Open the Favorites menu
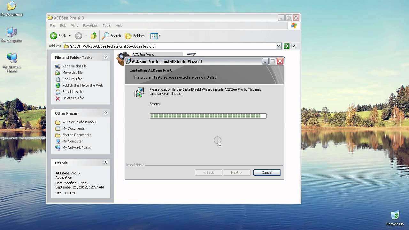 pyautogui.click(x=90, y=26)
